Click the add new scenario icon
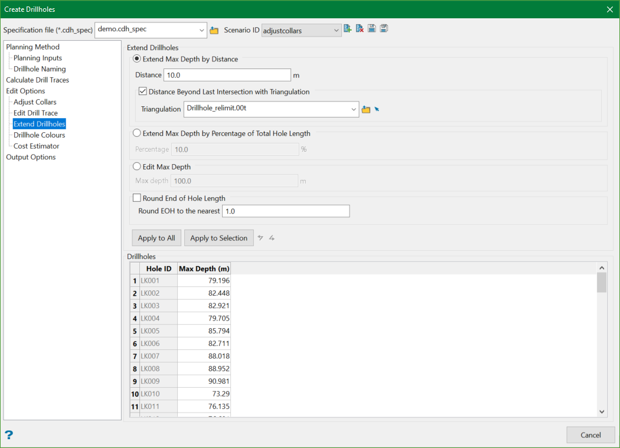The image size is (620, 448). click(348, 29)
